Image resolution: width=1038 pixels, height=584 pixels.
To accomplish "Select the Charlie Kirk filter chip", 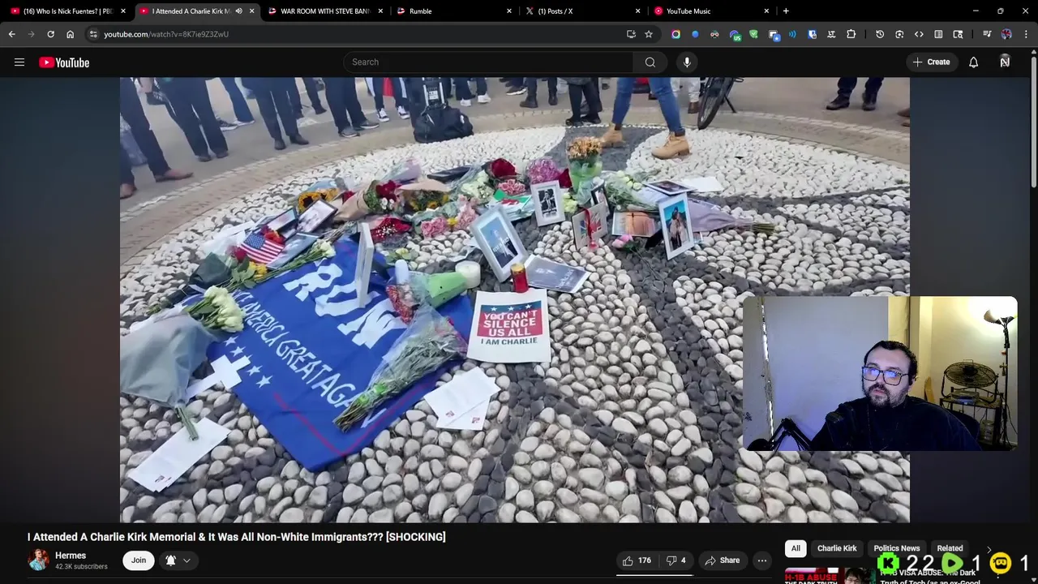I will coord(837,549).
